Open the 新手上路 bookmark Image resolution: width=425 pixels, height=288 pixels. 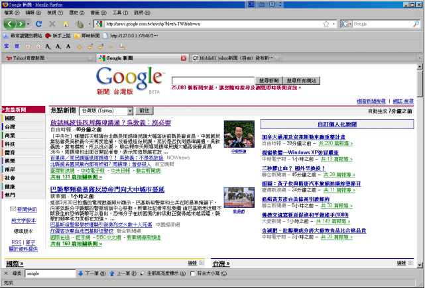[58, 36]
